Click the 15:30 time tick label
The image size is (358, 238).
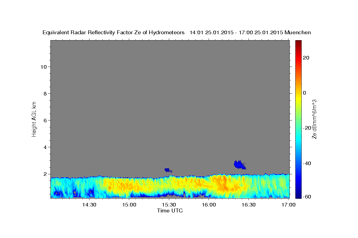[169, 205]
